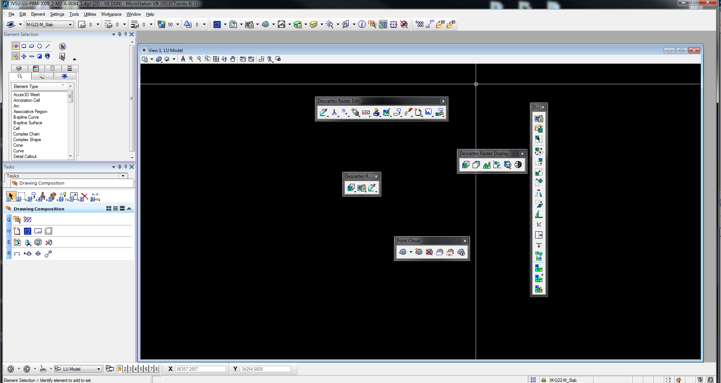Viewport: 721px width, 383px height.
Task: Toggle the Line selection method
Action: point(47,46)
